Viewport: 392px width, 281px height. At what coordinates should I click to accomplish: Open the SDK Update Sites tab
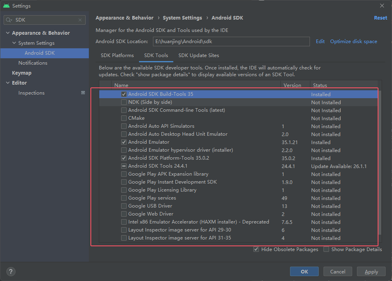(199, 55)
